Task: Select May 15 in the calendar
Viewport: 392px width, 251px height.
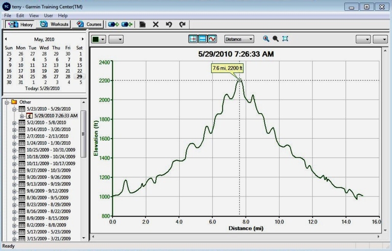Action: point(78,65)
